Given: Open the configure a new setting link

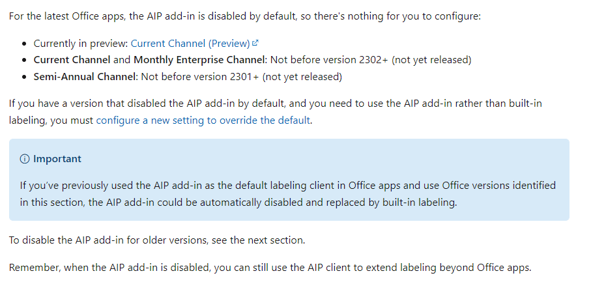Looking at the screenshot, I should [x=203, y=120].
